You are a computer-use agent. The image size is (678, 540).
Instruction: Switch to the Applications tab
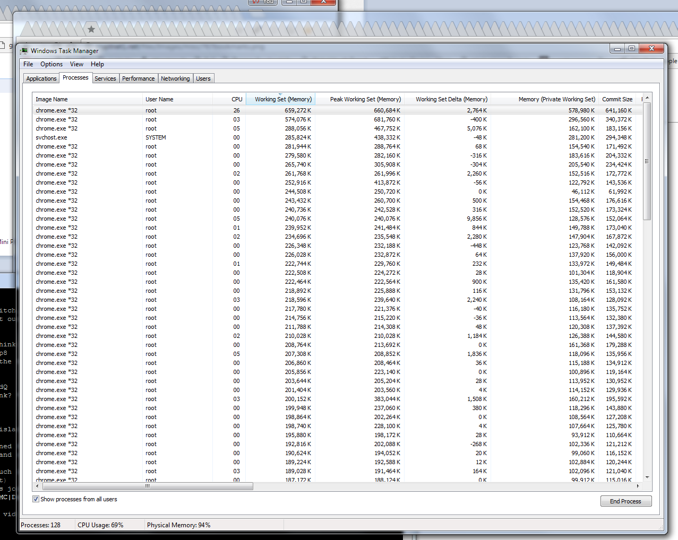[41, 79]
